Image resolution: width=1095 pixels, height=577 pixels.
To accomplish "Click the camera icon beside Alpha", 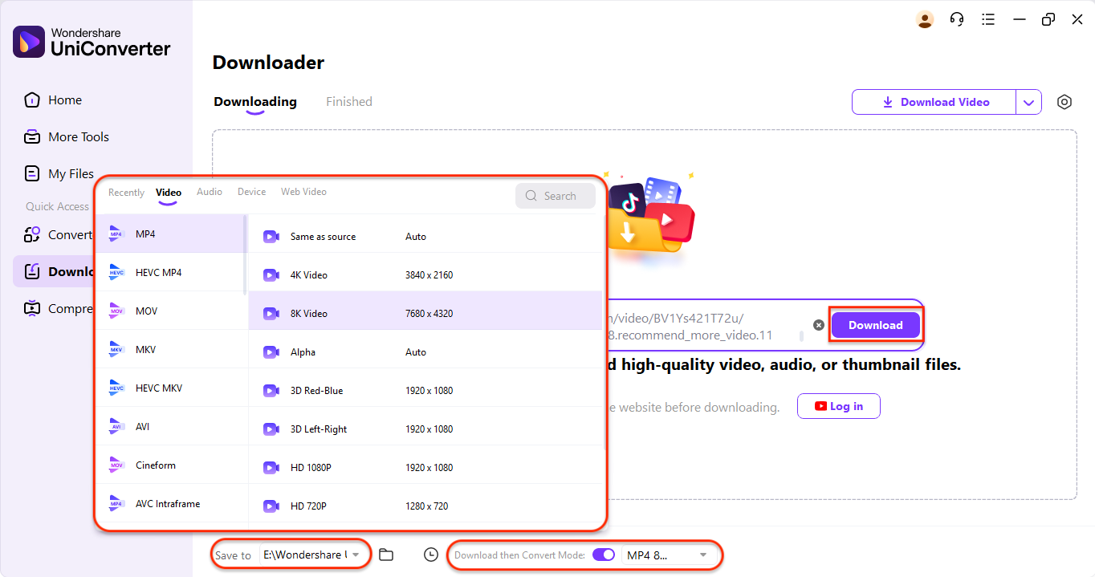I will tap(271, 352).
